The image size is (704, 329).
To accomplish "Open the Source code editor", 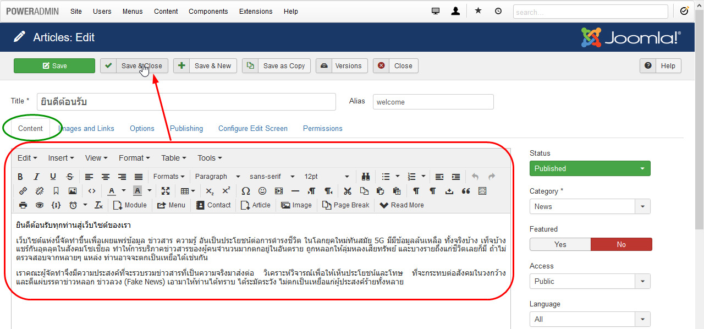I will tap(91, 191).
